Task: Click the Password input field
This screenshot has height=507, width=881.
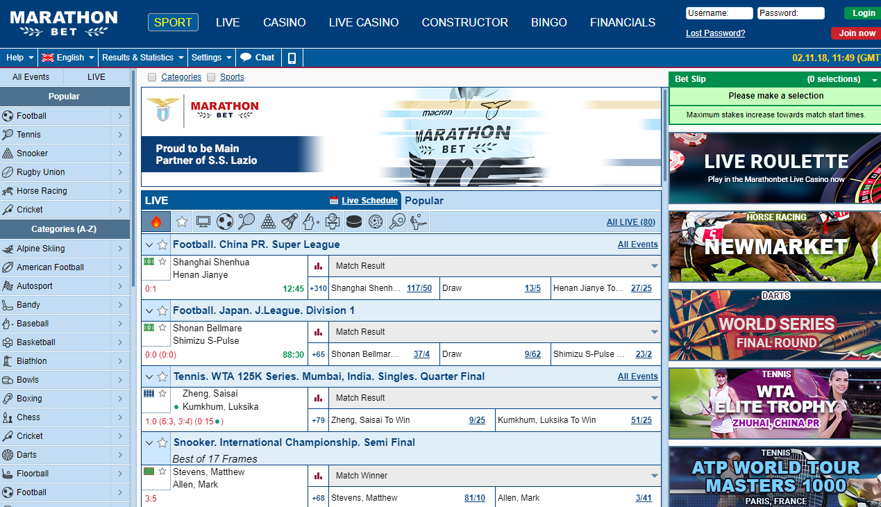Action: (791, 13)
